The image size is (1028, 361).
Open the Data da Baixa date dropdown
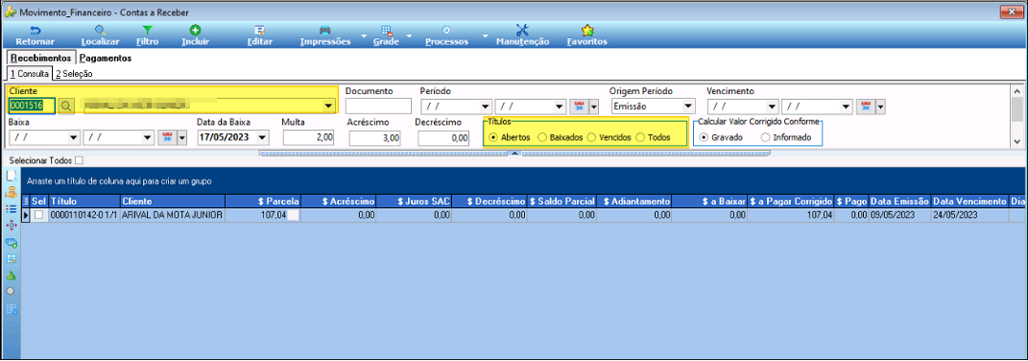click(x=262, y=137)
